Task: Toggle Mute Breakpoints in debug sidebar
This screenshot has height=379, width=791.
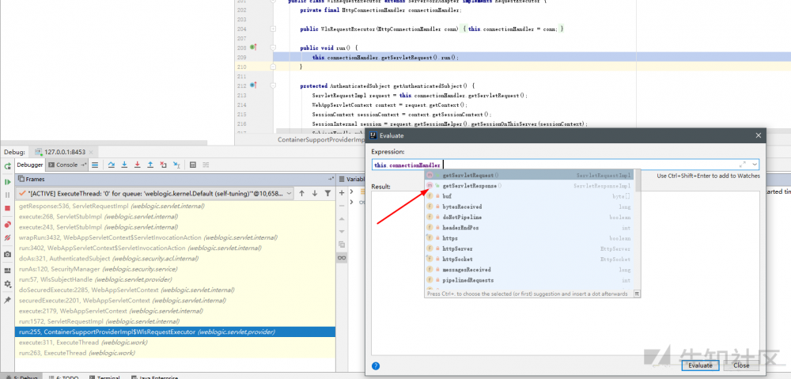Action: click(7, 237)
